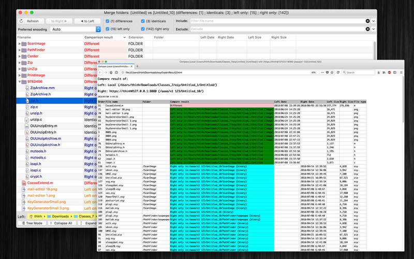Select the highlighted zip.h row
414x259 pixels.
57,100
